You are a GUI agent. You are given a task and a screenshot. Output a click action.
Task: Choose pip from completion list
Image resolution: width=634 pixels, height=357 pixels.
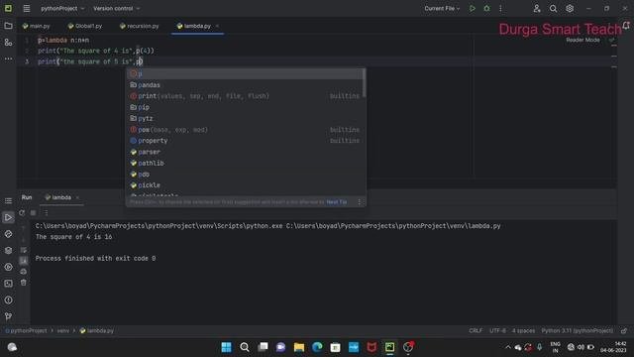(x=245, y=107)
